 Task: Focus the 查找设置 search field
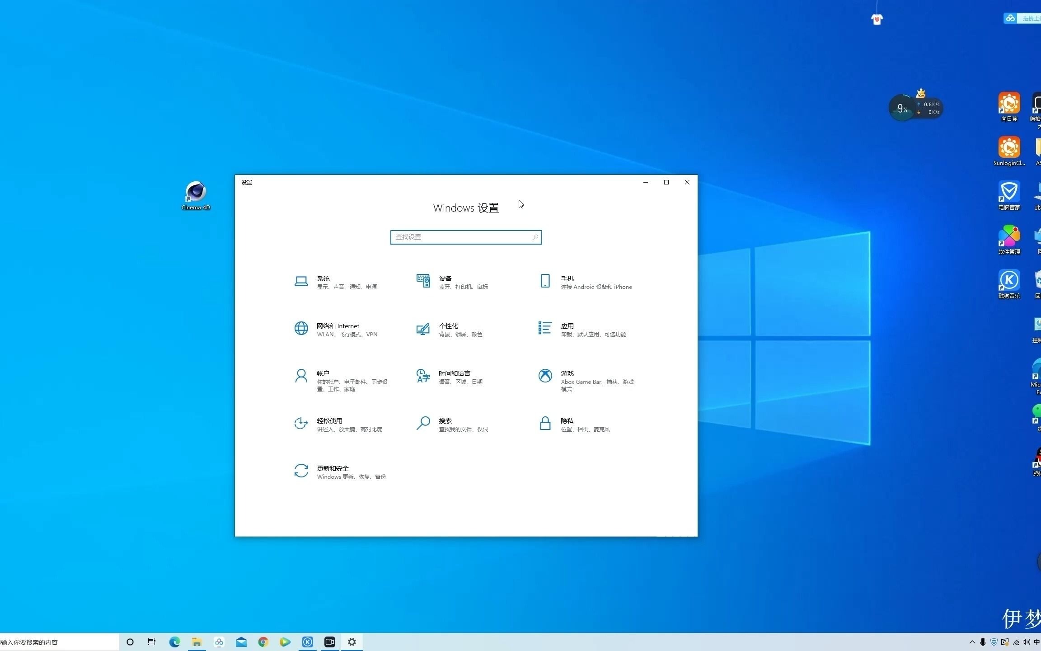pyautogui.click(x=461, y=237)
